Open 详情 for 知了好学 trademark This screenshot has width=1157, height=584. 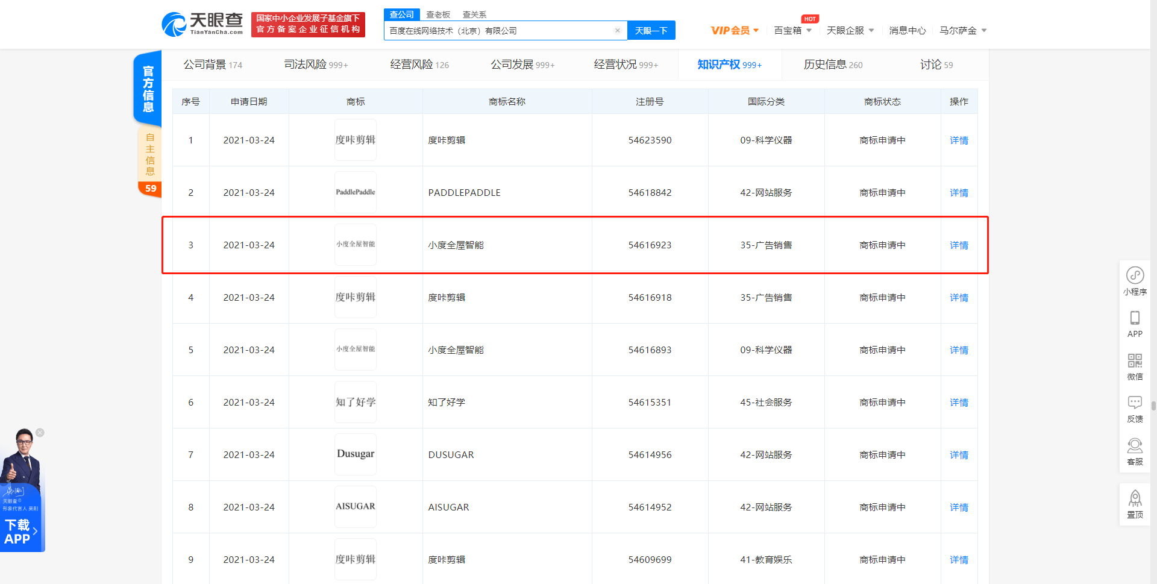[x=959, y=402]
